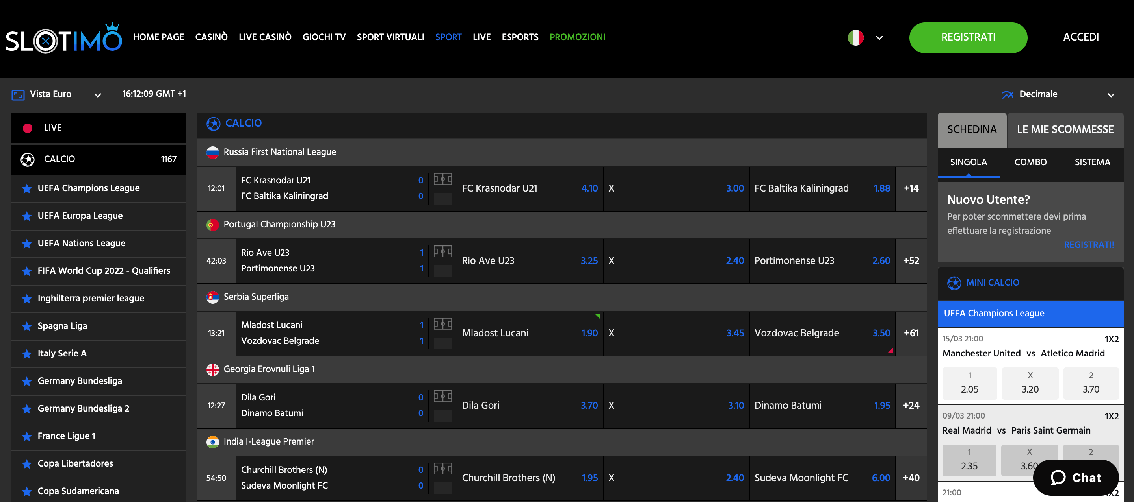Click the India flag on I-League Premier header
The height and width of the screenshot is (502, 1134).
[x=213, y=442]
